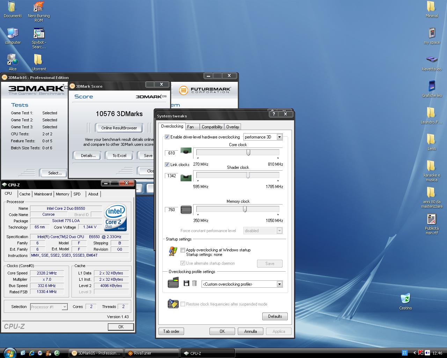This screenshot has height=358, width=447.
Task: Click the To Excel button
Action: click(119, 156)
